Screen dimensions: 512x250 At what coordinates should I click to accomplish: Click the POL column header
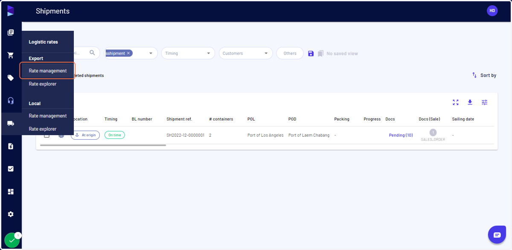(x=251, y=119)
